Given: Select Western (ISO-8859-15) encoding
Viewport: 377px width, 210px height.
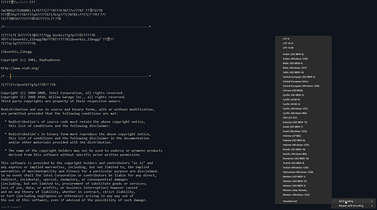Looking at the screenshot, I should [x=303, y=182].
